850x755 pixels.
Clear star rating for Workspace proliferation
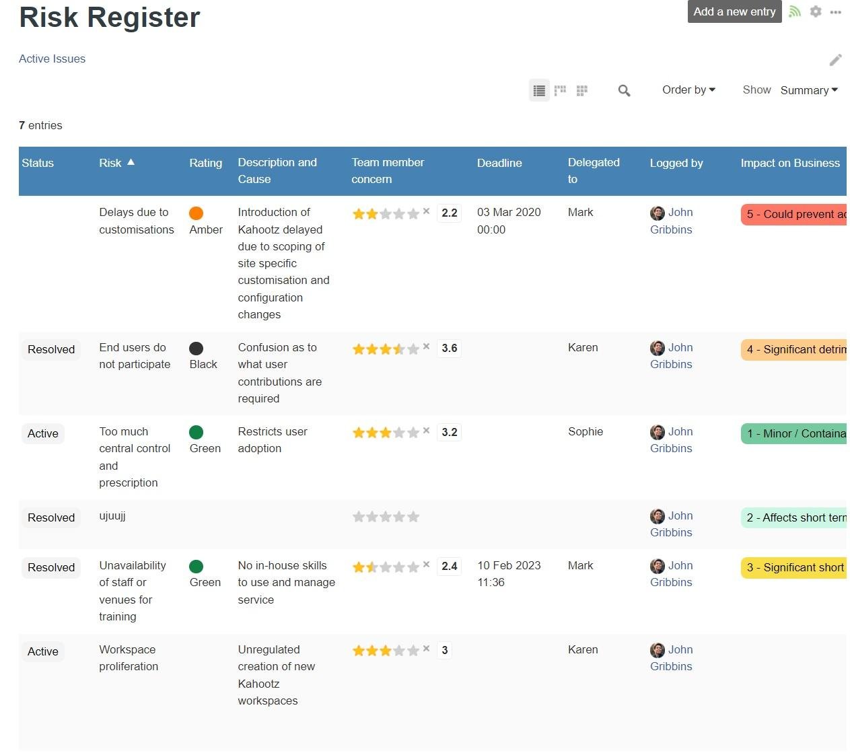(x=426, y=649)
